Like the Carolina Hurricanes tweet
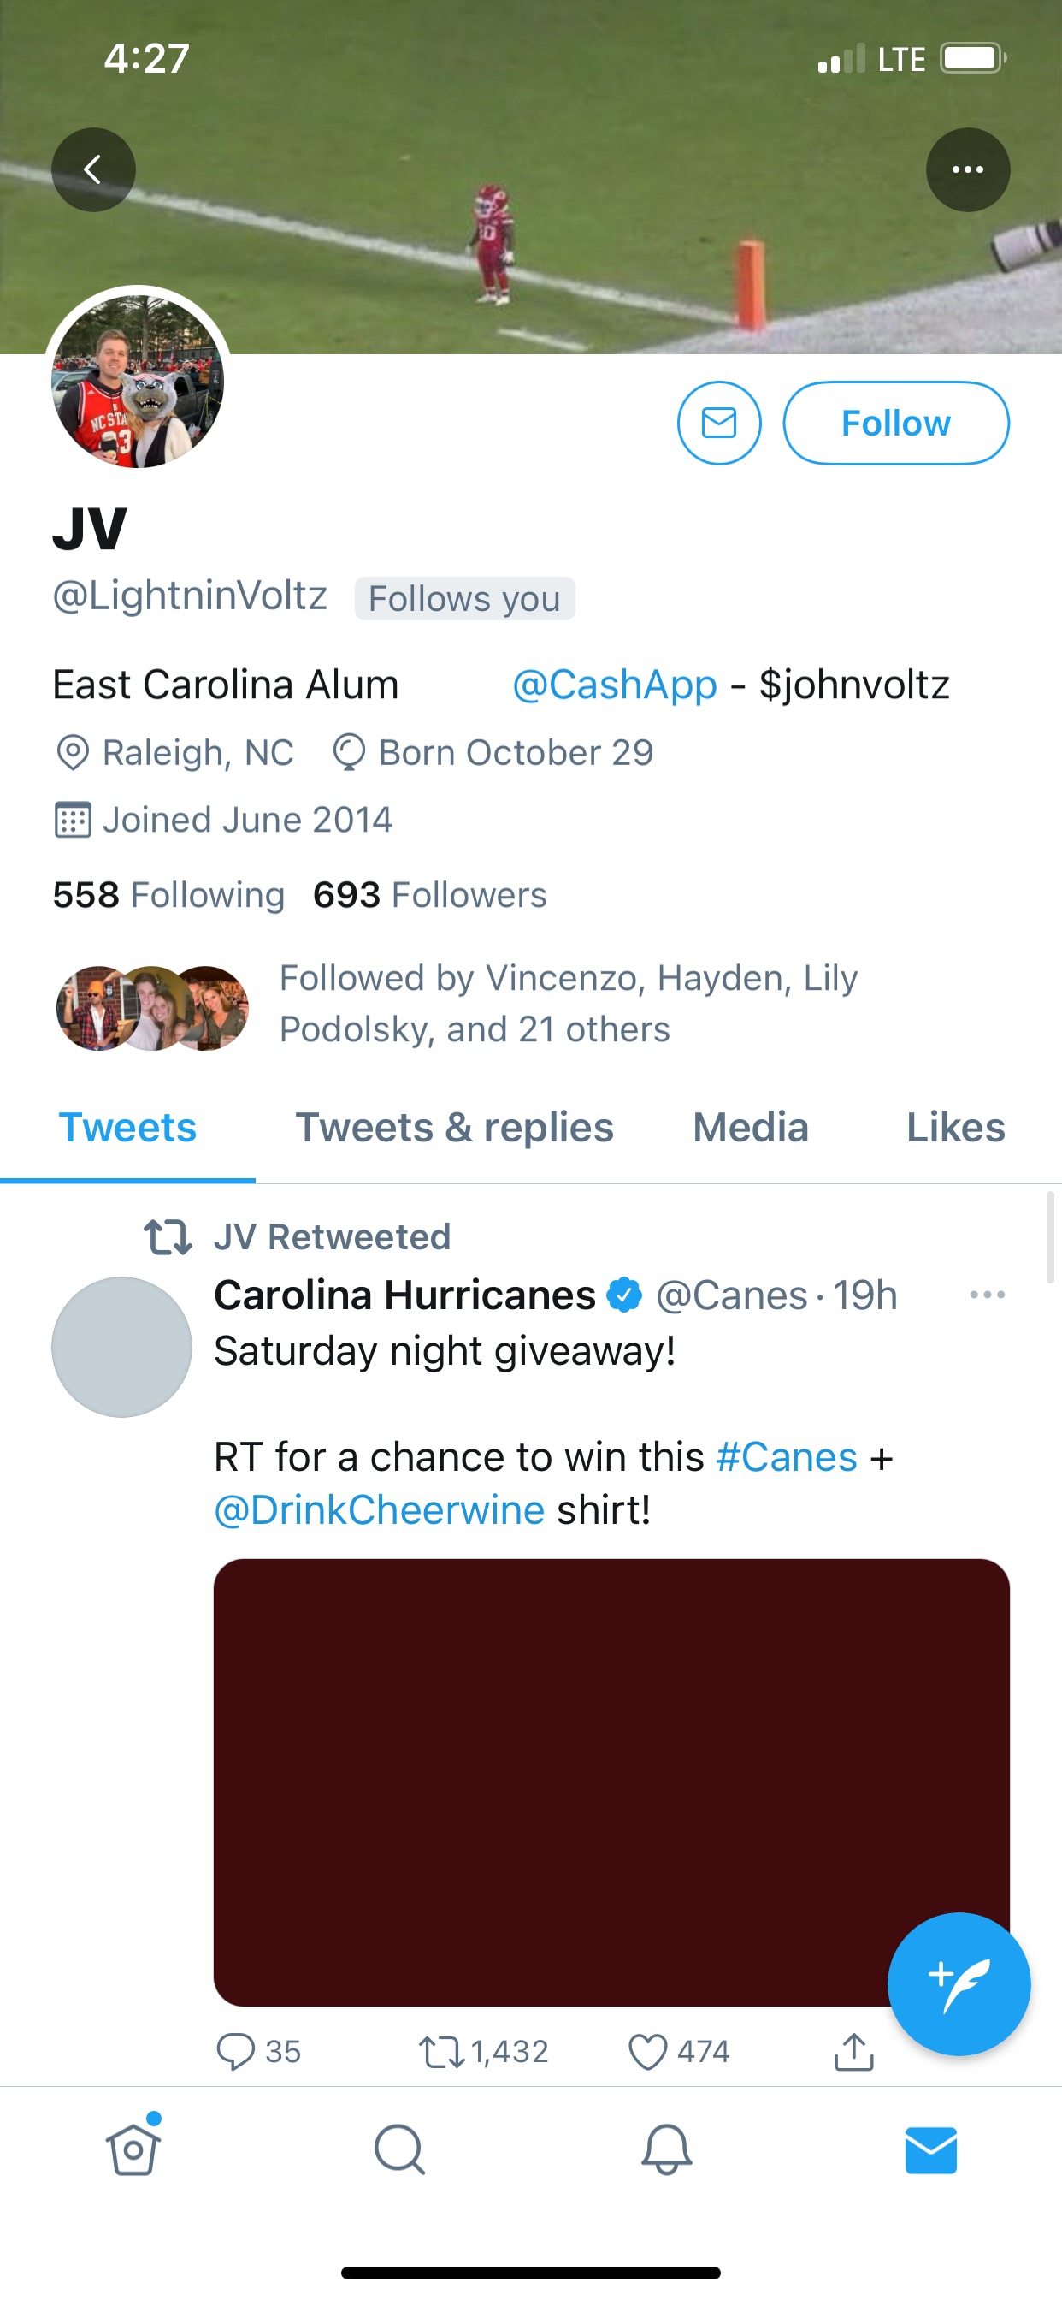 click(x=648, y=2051)
